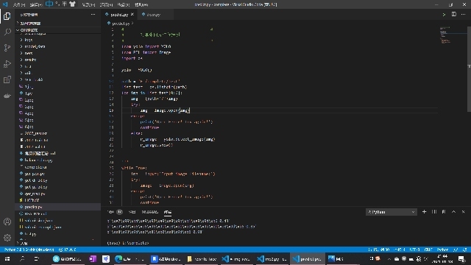Switch to the Debug Console panel tab

(x=149, y=212)
